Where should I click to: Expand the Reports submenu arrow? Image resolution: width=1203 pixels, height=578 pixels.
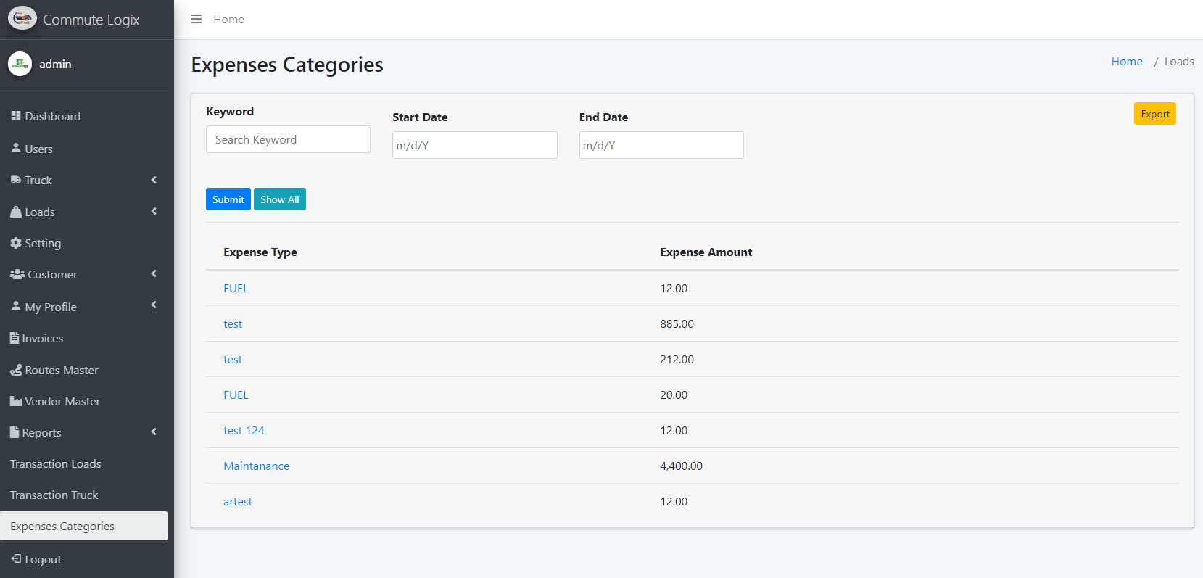coord(154,432)
